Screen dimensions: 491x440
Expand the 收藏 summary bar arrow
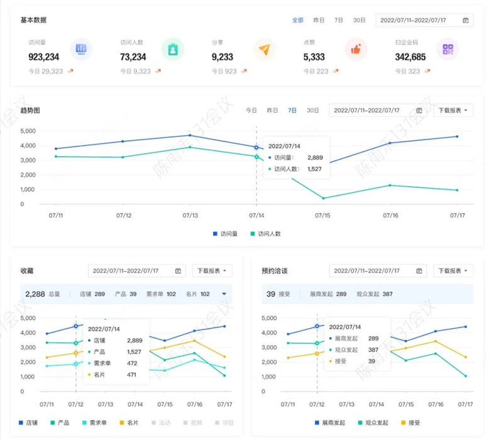[x=224, y=294]
